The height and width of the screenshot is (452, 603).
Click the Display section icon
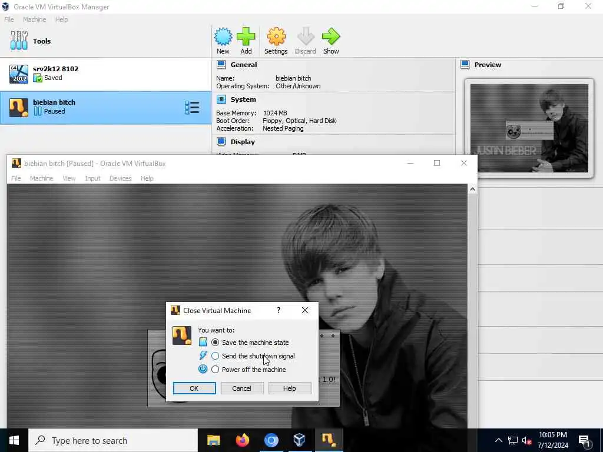coord(221,141)
